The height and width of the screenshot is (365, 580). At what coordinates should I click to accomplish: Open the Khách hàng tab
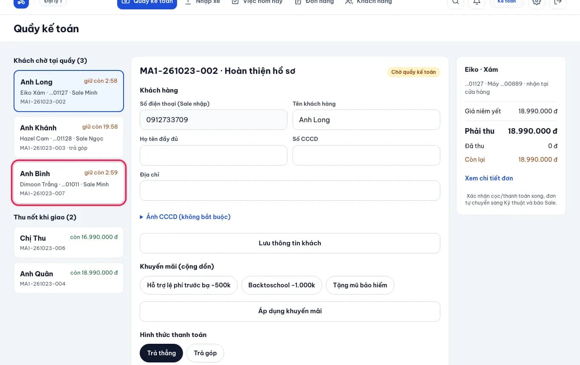coord(369,2)
